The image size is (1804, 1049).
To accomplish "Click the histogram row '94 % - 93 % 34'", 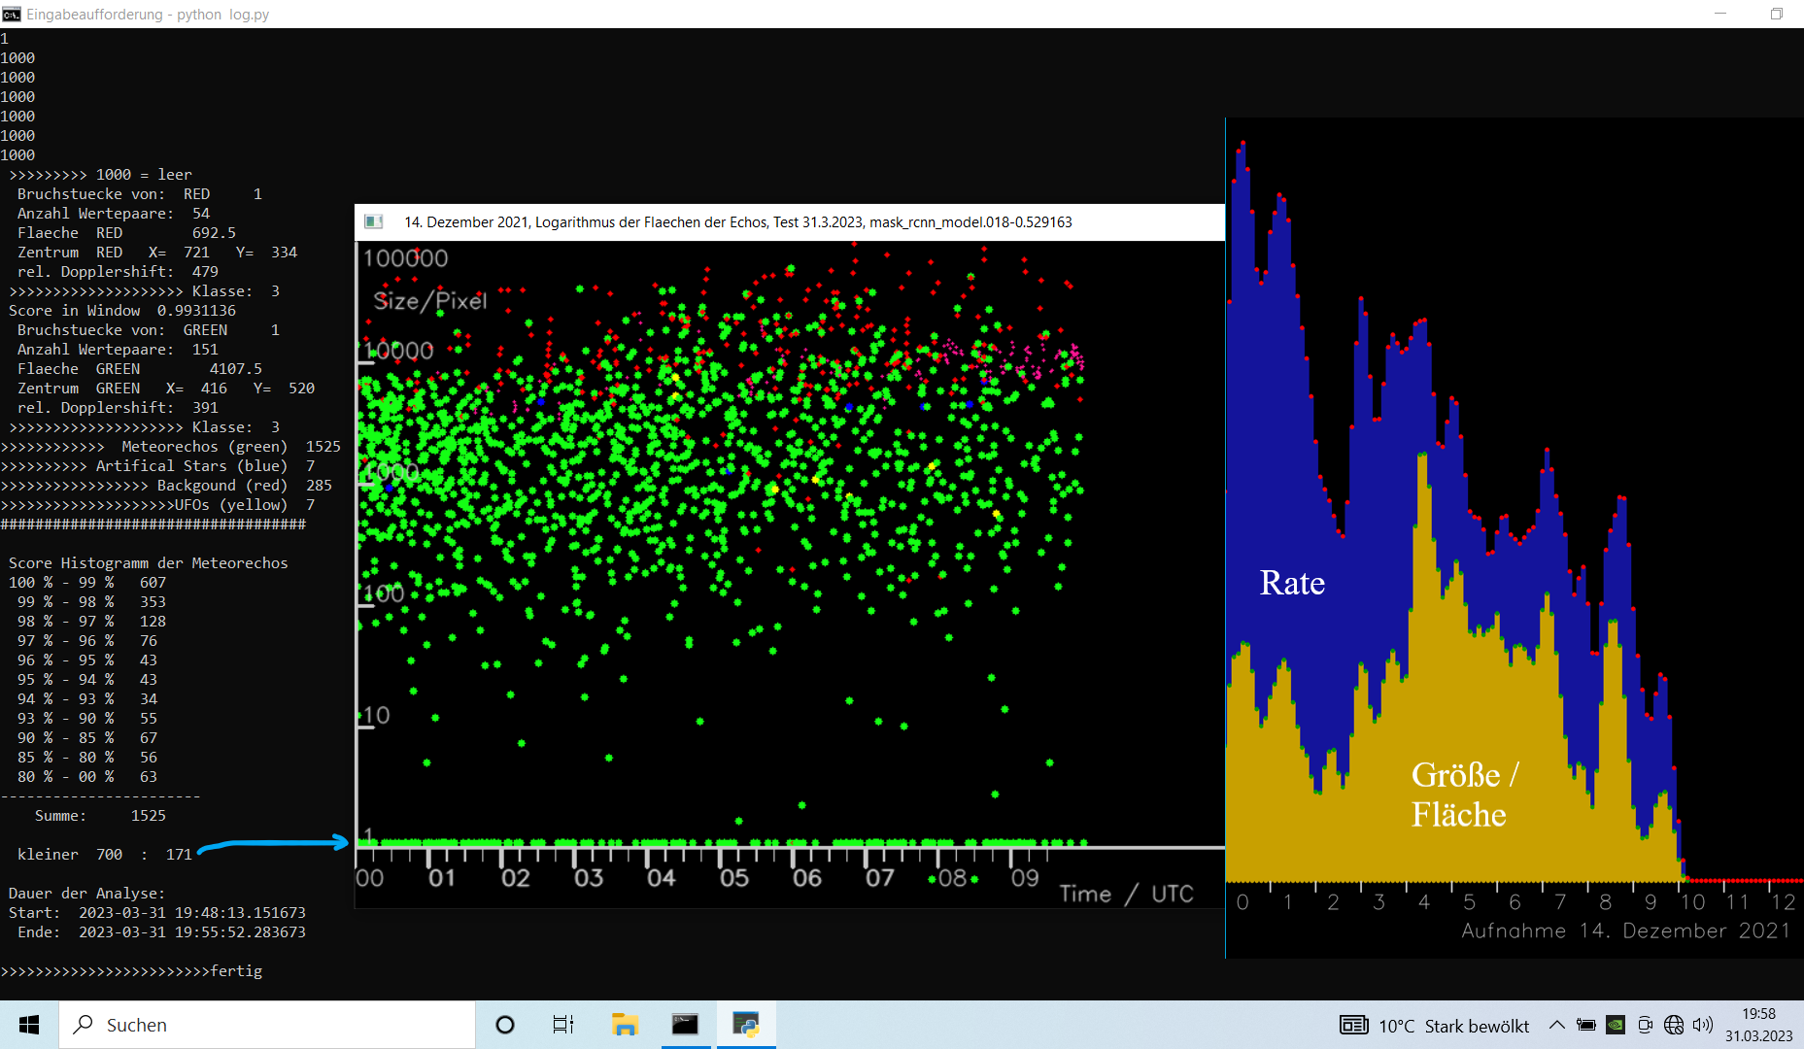I will [87, 699].
